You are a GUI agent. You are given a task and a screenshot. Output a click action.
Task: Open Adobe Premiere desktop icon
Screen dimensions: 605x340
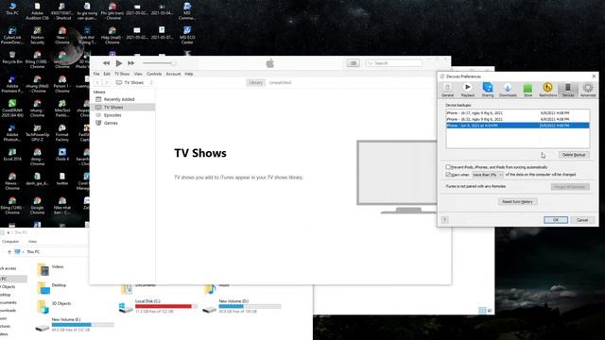click(12, 84)
